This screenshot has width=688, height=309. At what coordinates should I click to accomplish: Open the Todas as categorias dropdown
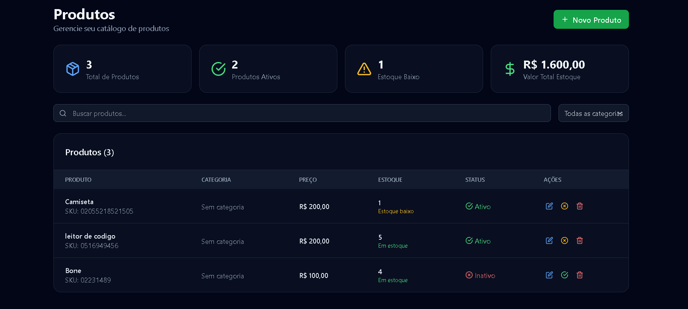593,113
